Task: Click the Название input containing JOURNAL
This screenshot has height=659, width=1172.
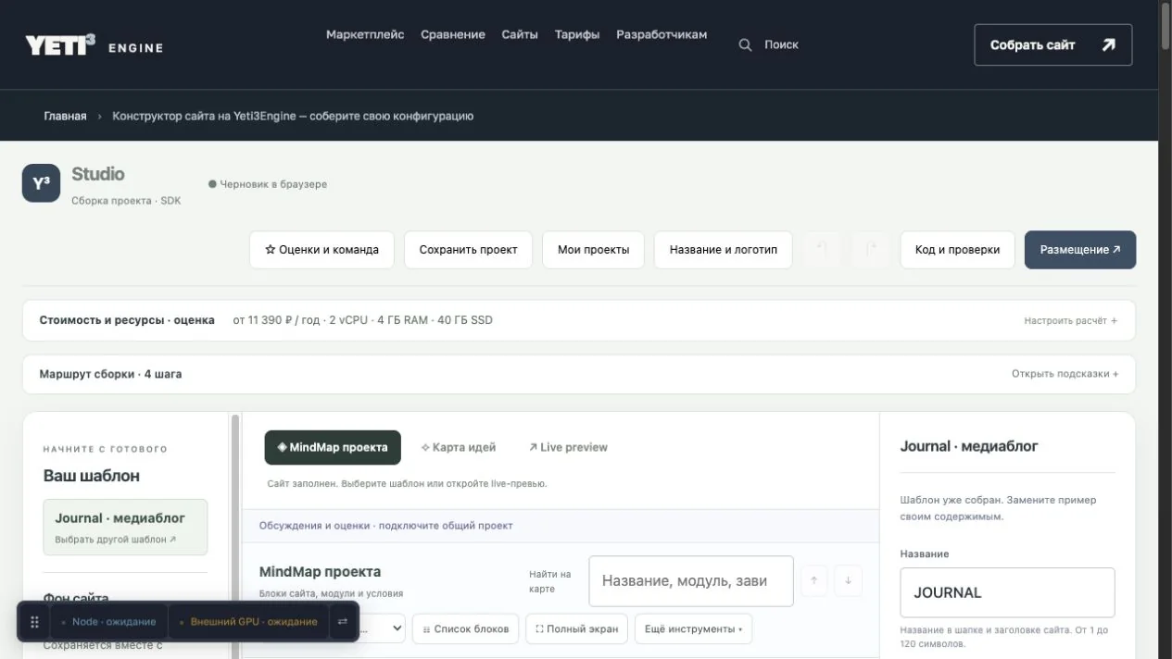Action: click(1007, 592)
